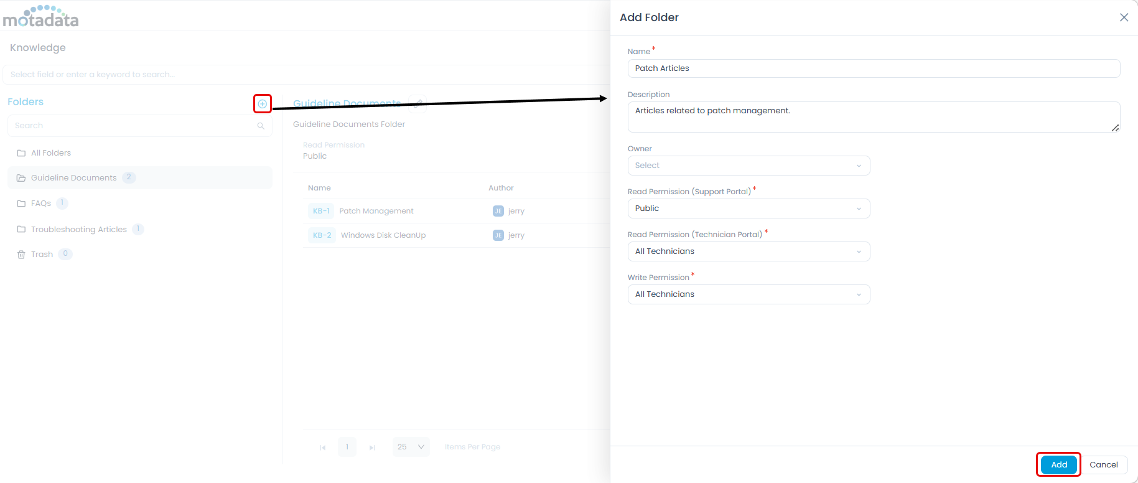Click the Add button
Viewport: 1138px width, 483px height.
pyautogui.click(x=1058, y=465)
